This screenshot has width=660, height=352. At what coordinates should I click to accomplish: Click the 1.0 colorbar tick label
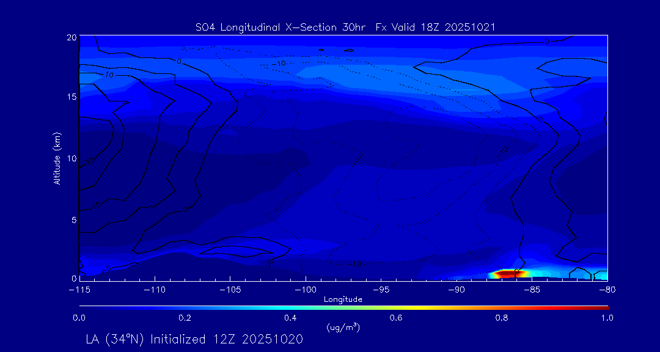point(608,318)
